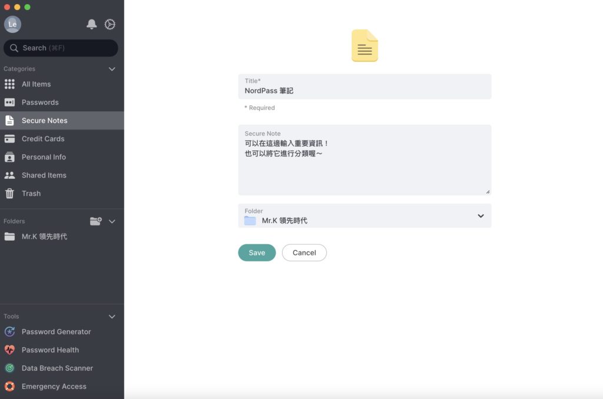Click the green fullscreen window button
The height and width of the screenshot is (399, 603).
click(27, 7)
